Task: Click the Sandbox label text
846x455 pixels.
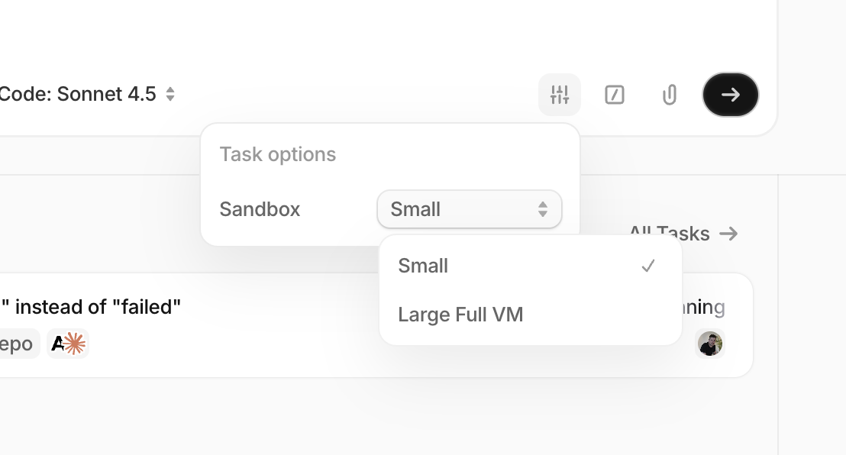Action: point(260,209)
